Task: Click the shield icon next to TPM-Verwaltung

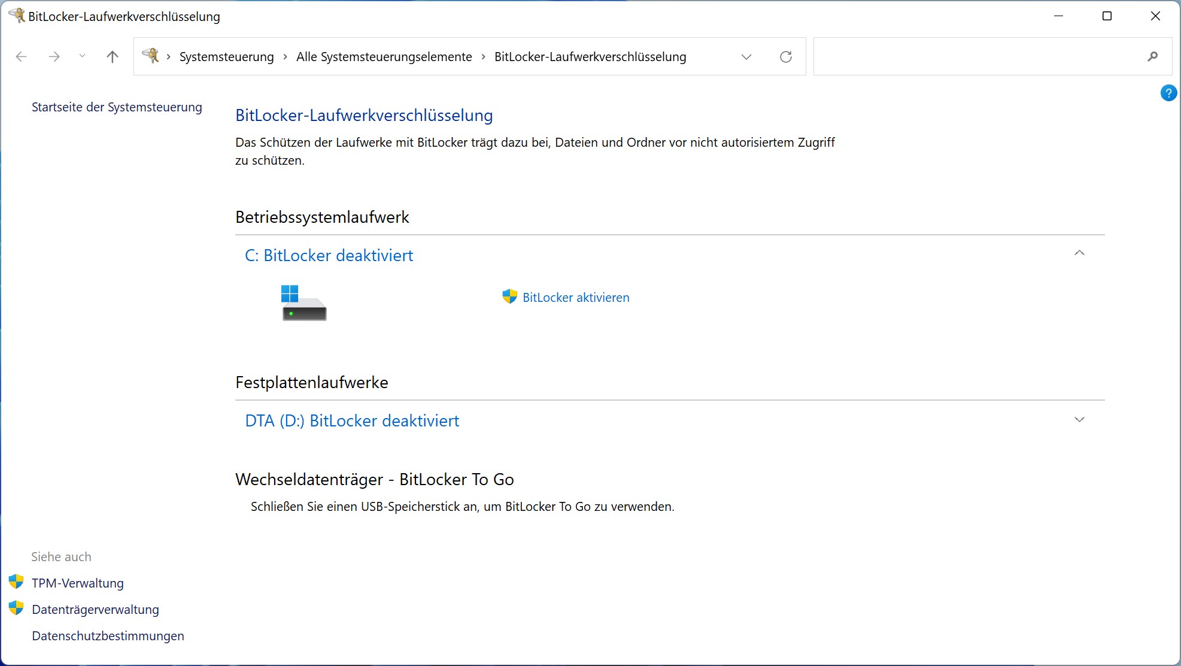Action: click(16, 582)
